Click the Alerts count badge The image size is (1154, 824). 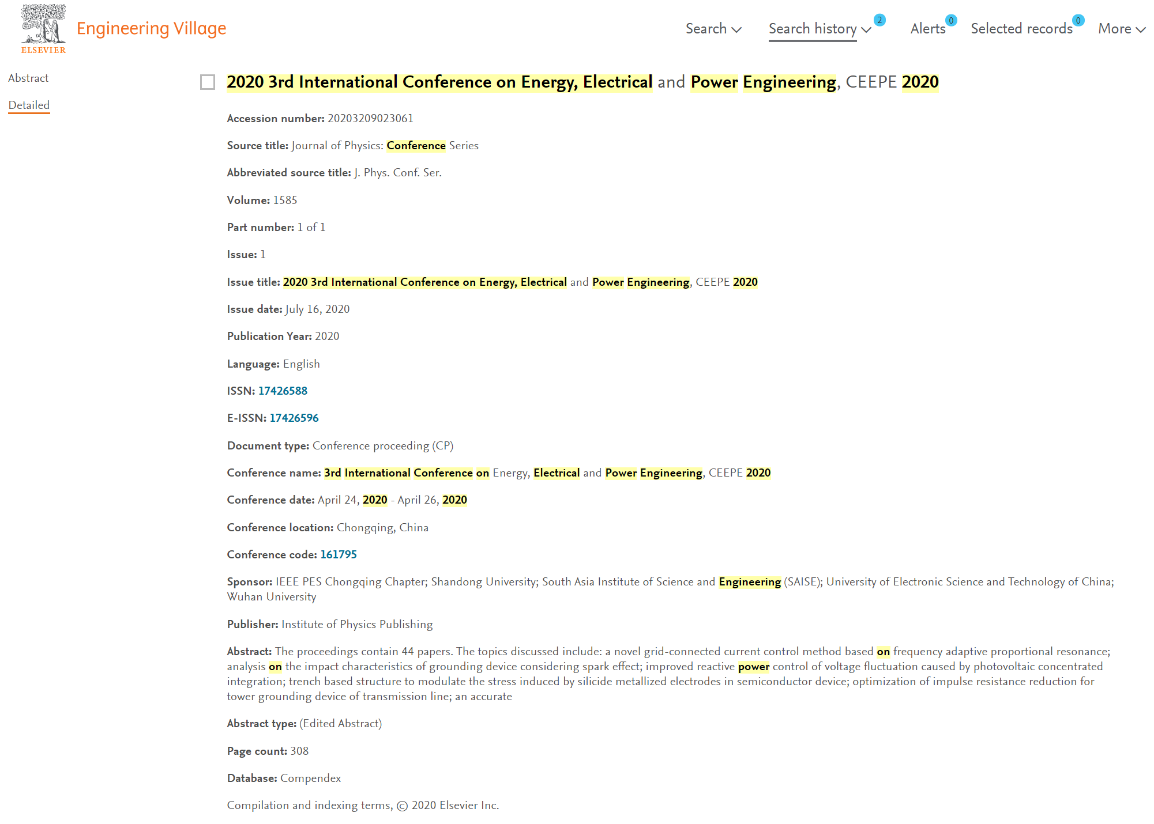(952, 21)
